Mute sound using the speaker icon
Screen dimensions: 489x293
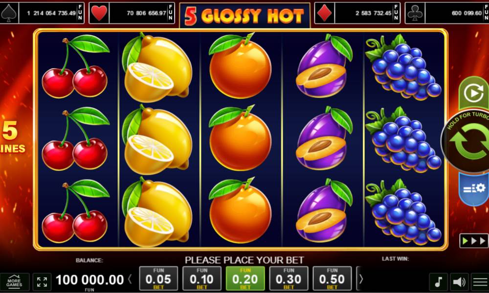[x=459, y=282]
